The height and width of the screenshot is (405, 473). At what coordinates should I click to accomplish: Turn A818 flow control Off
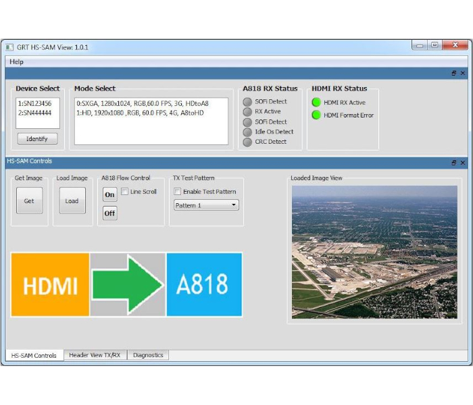pyautogui.click(x=109, y=213)
